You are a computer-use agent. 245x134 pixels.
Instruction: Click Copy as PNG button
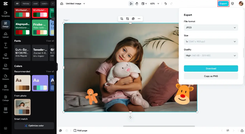211,76
